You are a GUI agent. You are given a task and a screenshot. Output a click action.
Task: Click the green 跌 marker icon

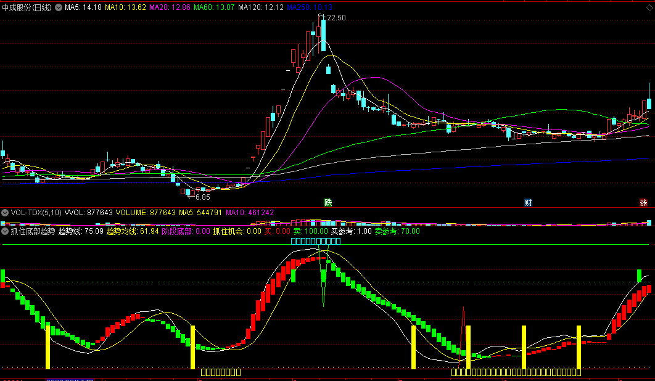pyautogui.click(x=328, y=203)
